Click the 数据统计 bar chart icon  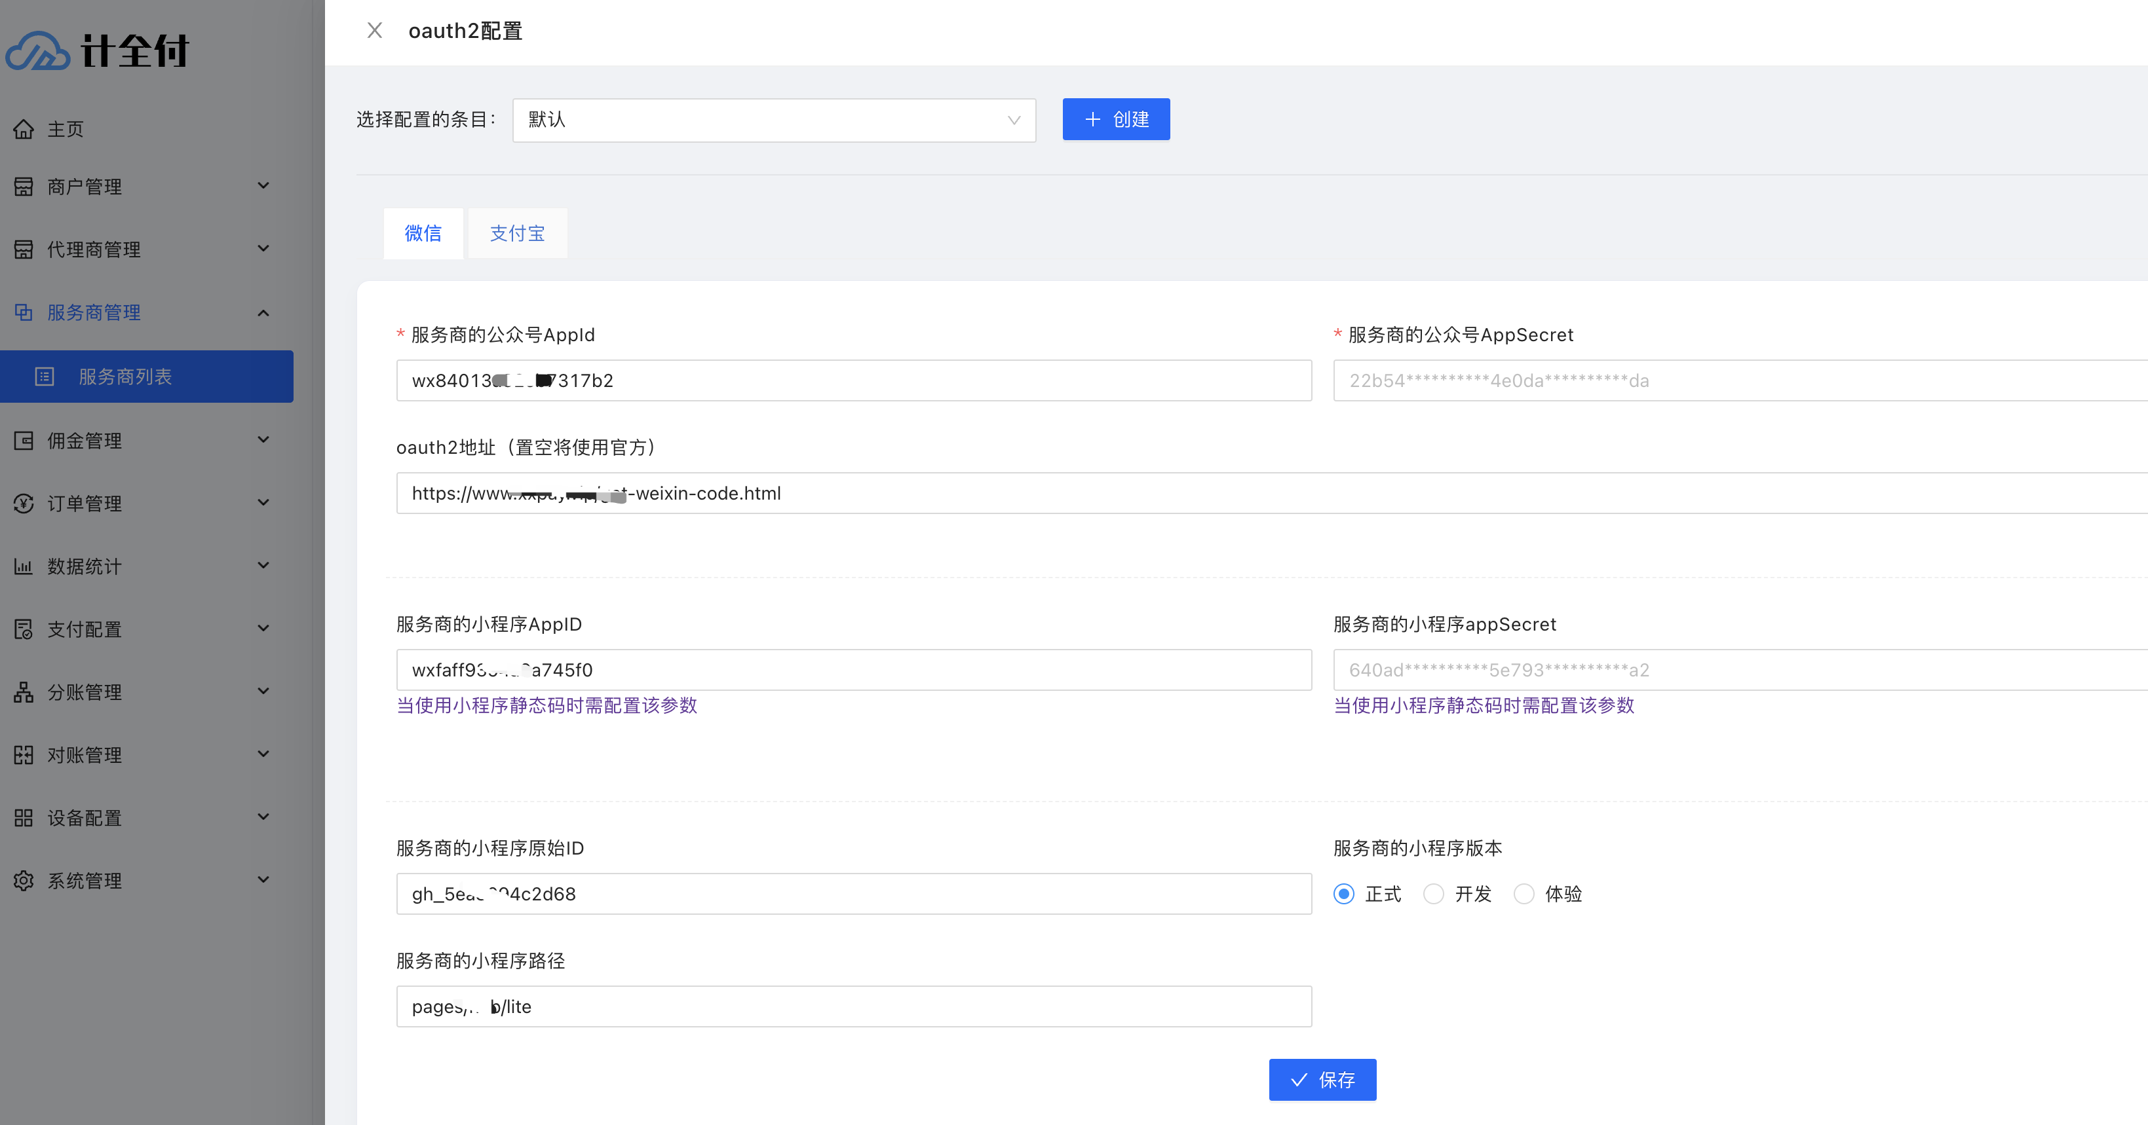tap(24, 566)
